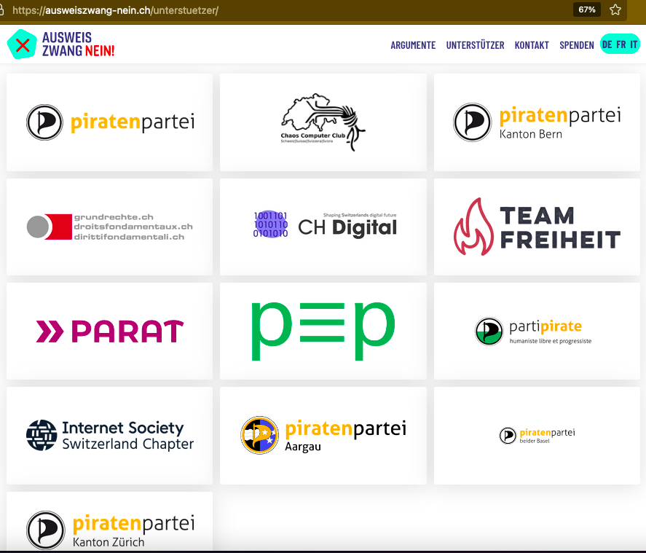Click the beider Basel pirate flag emblem

tap(508, 436)
